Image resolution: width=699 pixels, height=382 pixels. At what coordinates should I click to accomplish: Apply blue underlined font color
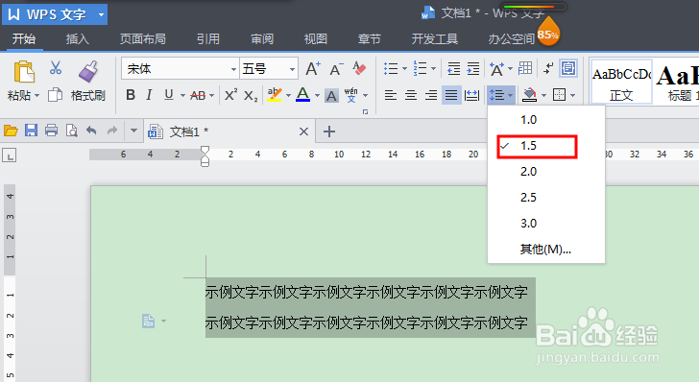click(303, 95)
